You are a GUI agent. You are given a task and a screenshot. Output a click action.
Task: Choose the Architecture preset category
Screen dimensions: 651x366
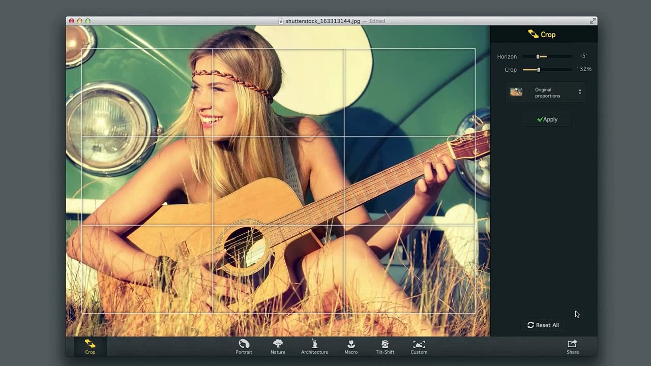tap(314, 347)
